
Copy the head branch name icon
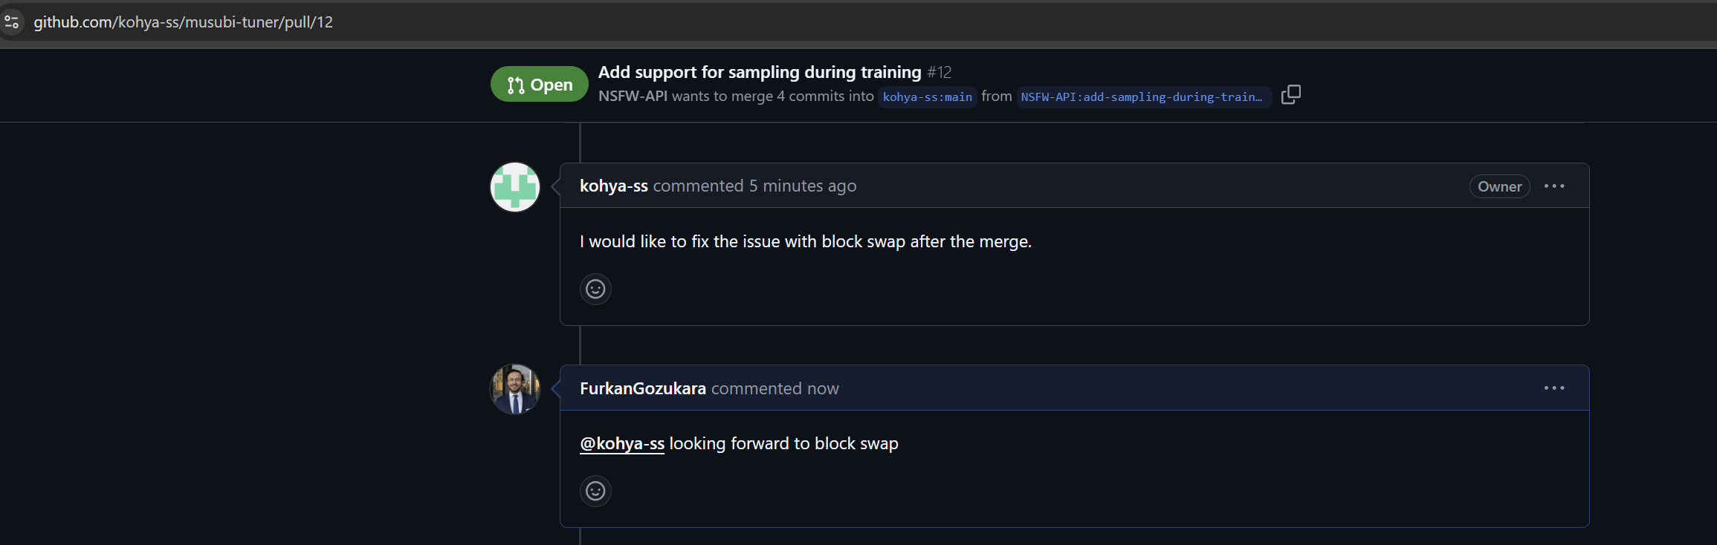(x=1291, y=95)
